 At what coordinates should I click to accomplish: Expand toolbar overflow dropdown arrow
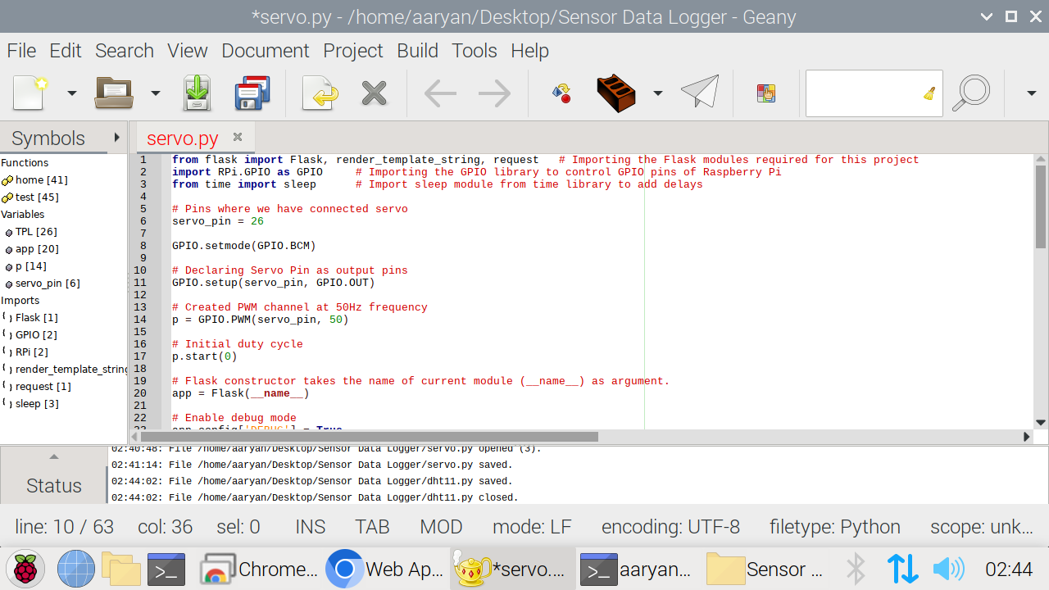pos(1032,93)
